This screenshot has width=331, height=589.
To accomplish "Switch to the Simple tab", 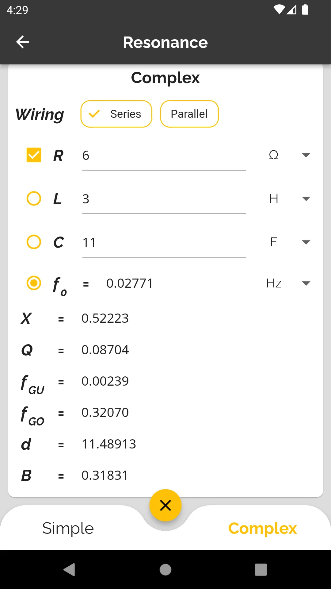I will (68, 528).
